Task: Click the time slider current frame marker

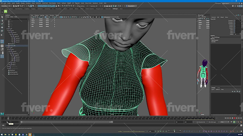Action: point(8,118)
